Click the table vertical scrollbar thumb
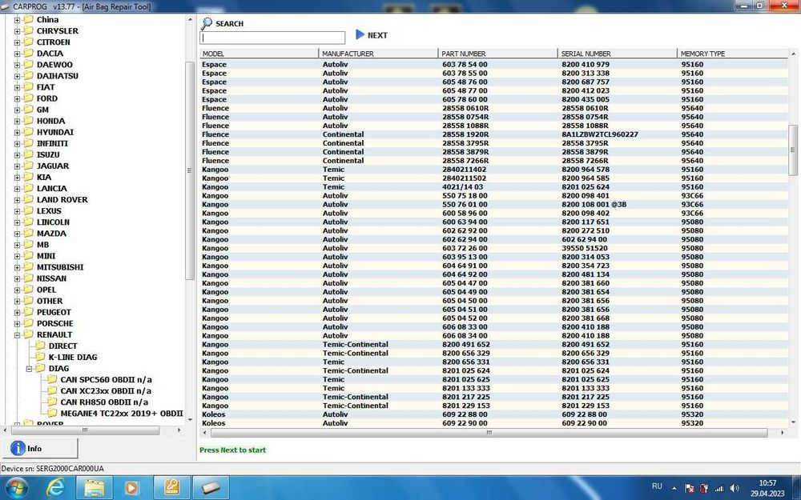 point(793,150)
